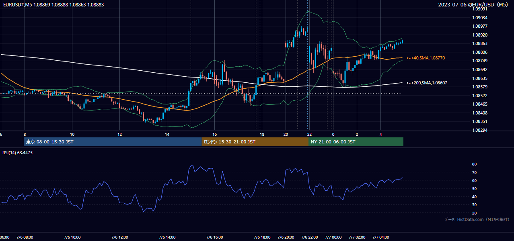
Task: Click price axis value 1.08692
Action: (x=480, y=69)
